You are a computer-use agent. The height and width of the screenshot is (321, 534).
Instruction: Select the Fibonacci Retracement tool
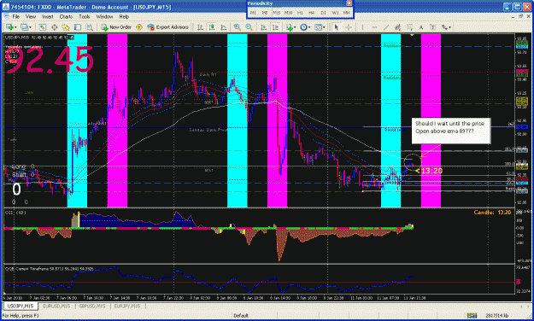pos(410,27)
